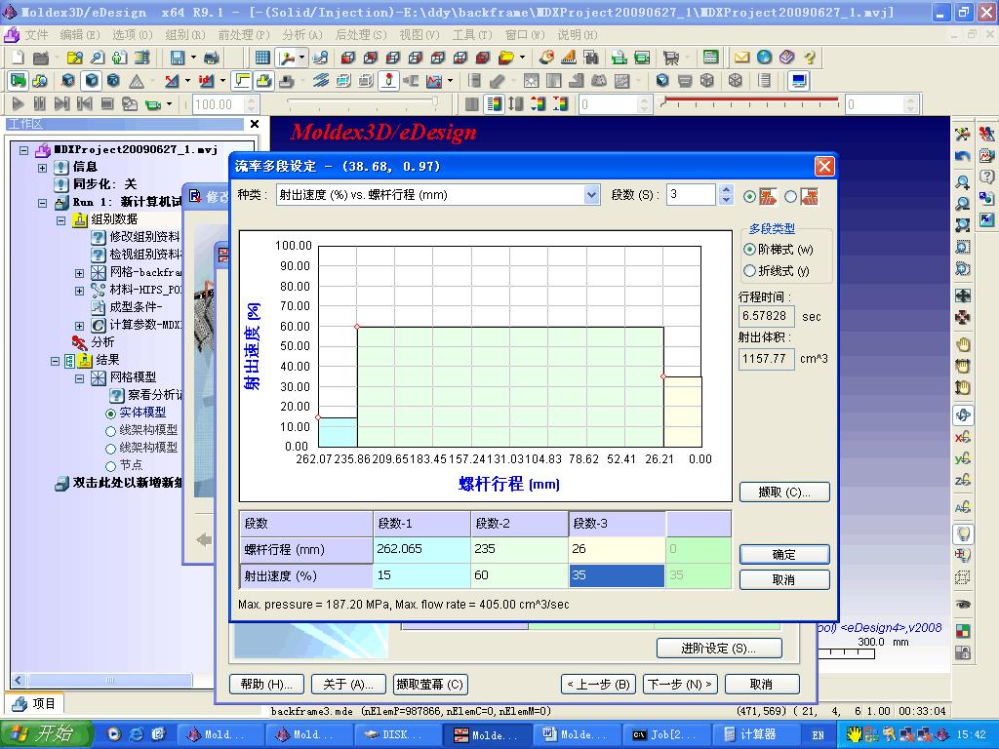Collapse the 结果 tree node

point(55,361)
